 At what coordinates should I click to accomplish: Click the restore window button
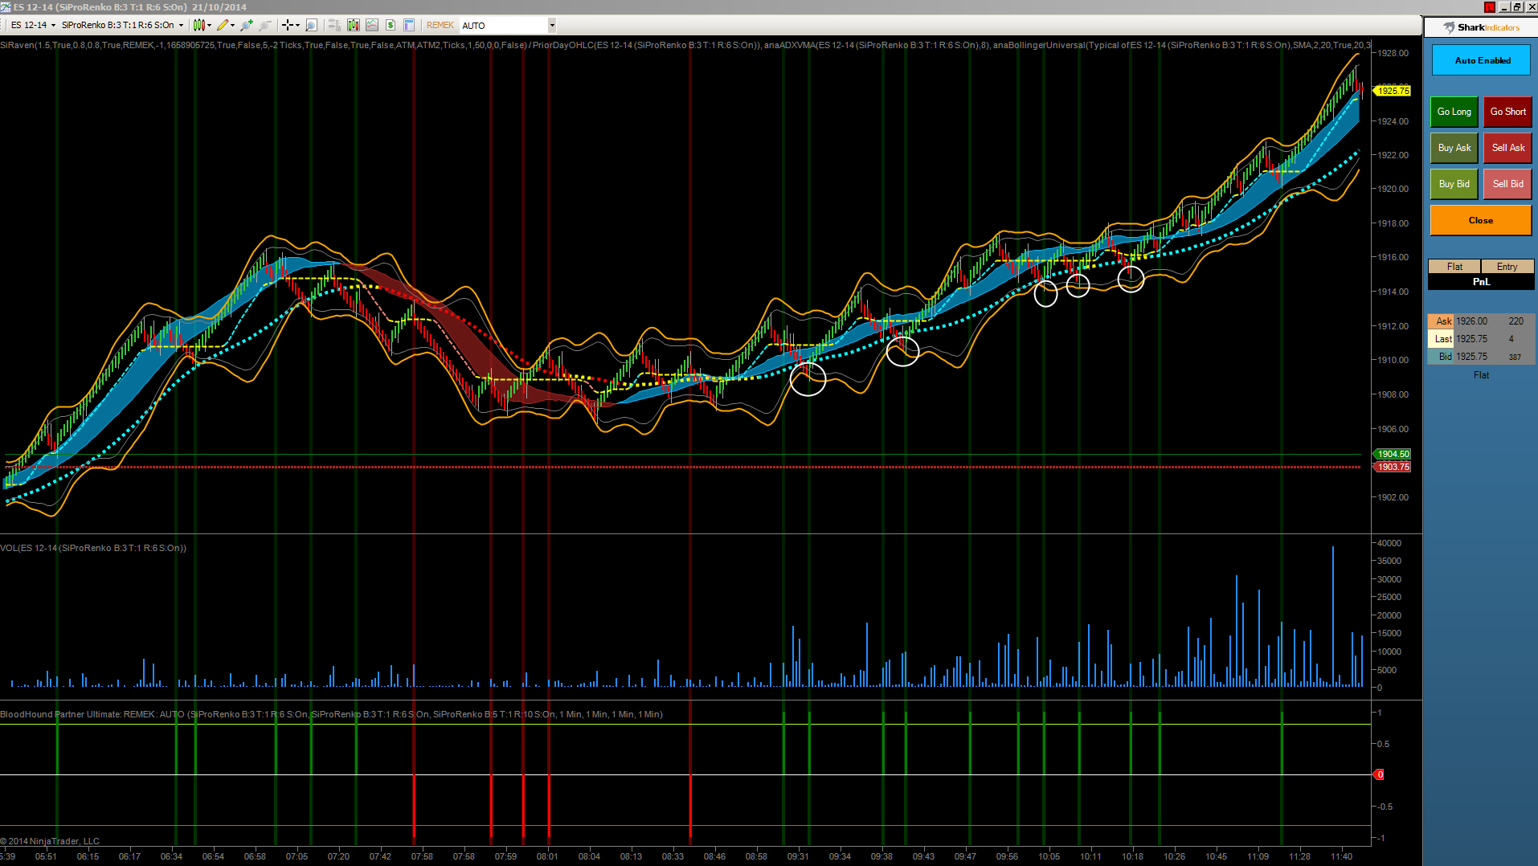tap(1516, 7)
